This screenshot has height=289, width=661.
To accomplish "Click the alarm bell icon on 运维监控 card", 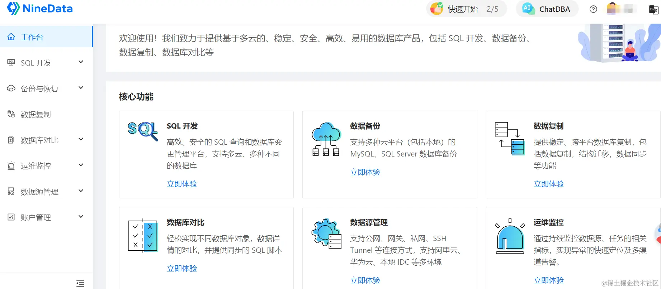I will 510,236.
